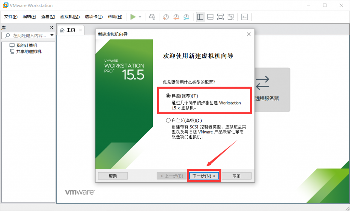Open the 文件(F) menu
Viewport: 350px width, 211px height.
click(11, 17)
